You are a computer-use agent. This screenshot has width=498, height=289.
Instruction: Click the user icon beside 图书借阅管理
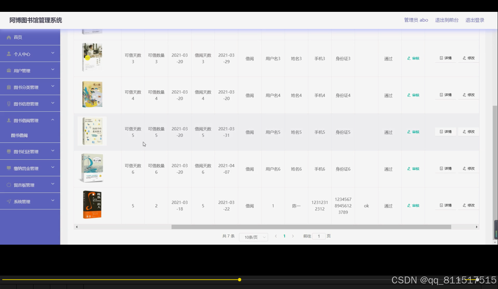(9, 121)
